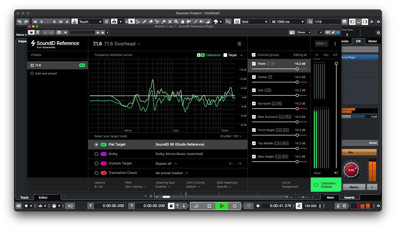
Task: Click the Redo arrow in the Nuendo toolbar
Action: 26,22
